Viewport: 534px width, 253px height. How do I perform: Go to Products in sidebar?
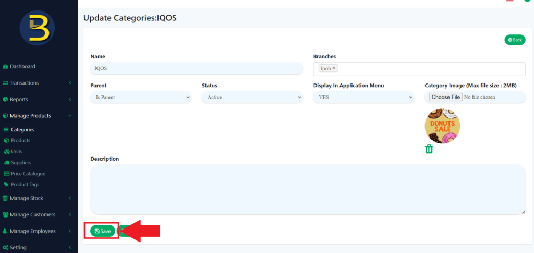point(21,140)
